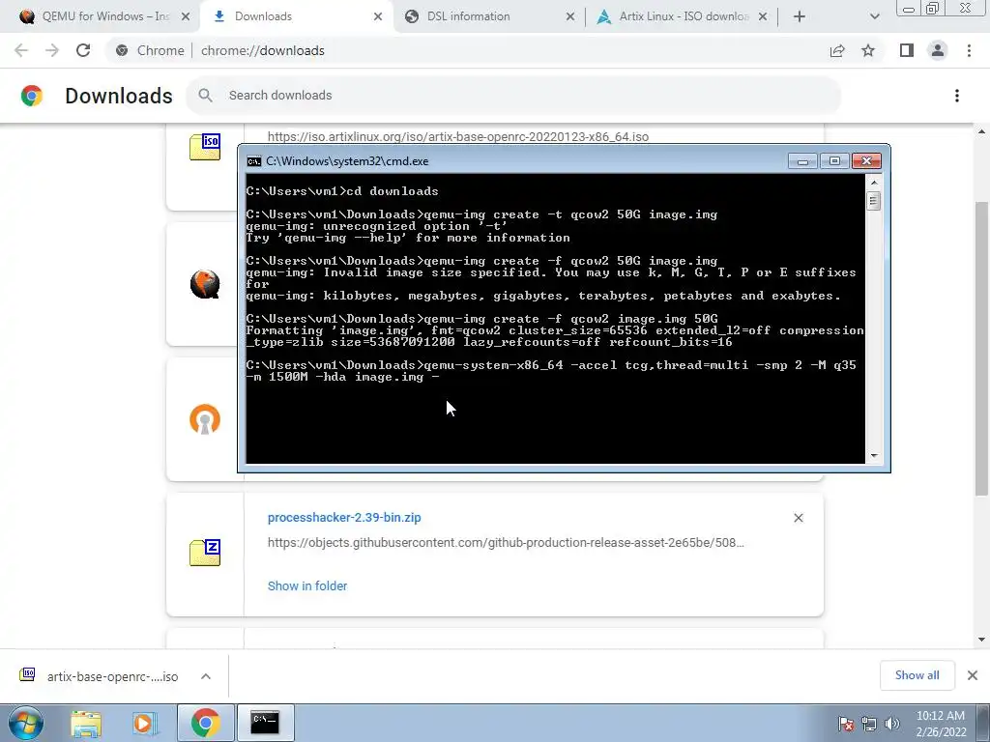Switch to the Artix Linux ISO download tab

pos(684,16)
